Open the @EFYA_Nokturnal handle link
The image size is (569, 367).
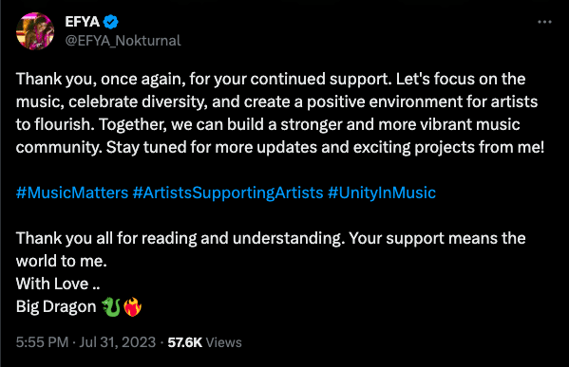pyautogui.click(x=123, y=41)
